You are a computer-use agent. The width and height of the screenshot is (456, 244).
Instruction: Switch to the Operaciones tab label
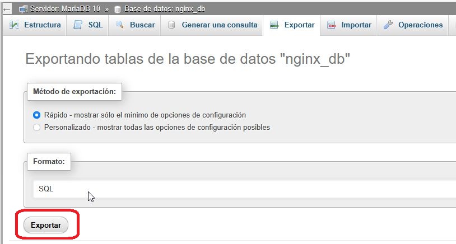(x=420, y=25)
